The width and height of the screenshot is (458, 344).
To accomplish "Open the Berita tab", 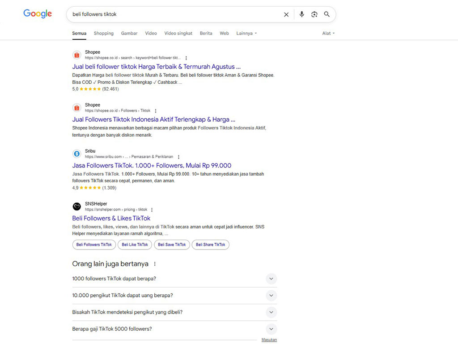I will pyautogui.click(x=206, y=33).
